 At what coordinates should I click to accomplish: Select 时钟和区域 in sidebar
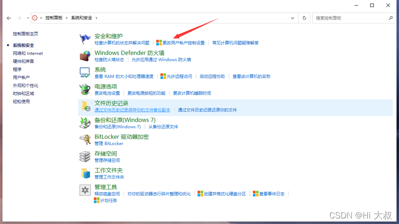pyautogui.click(x=24, y=94)
